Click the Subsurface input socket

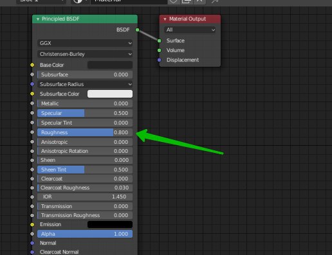point(32,75)
